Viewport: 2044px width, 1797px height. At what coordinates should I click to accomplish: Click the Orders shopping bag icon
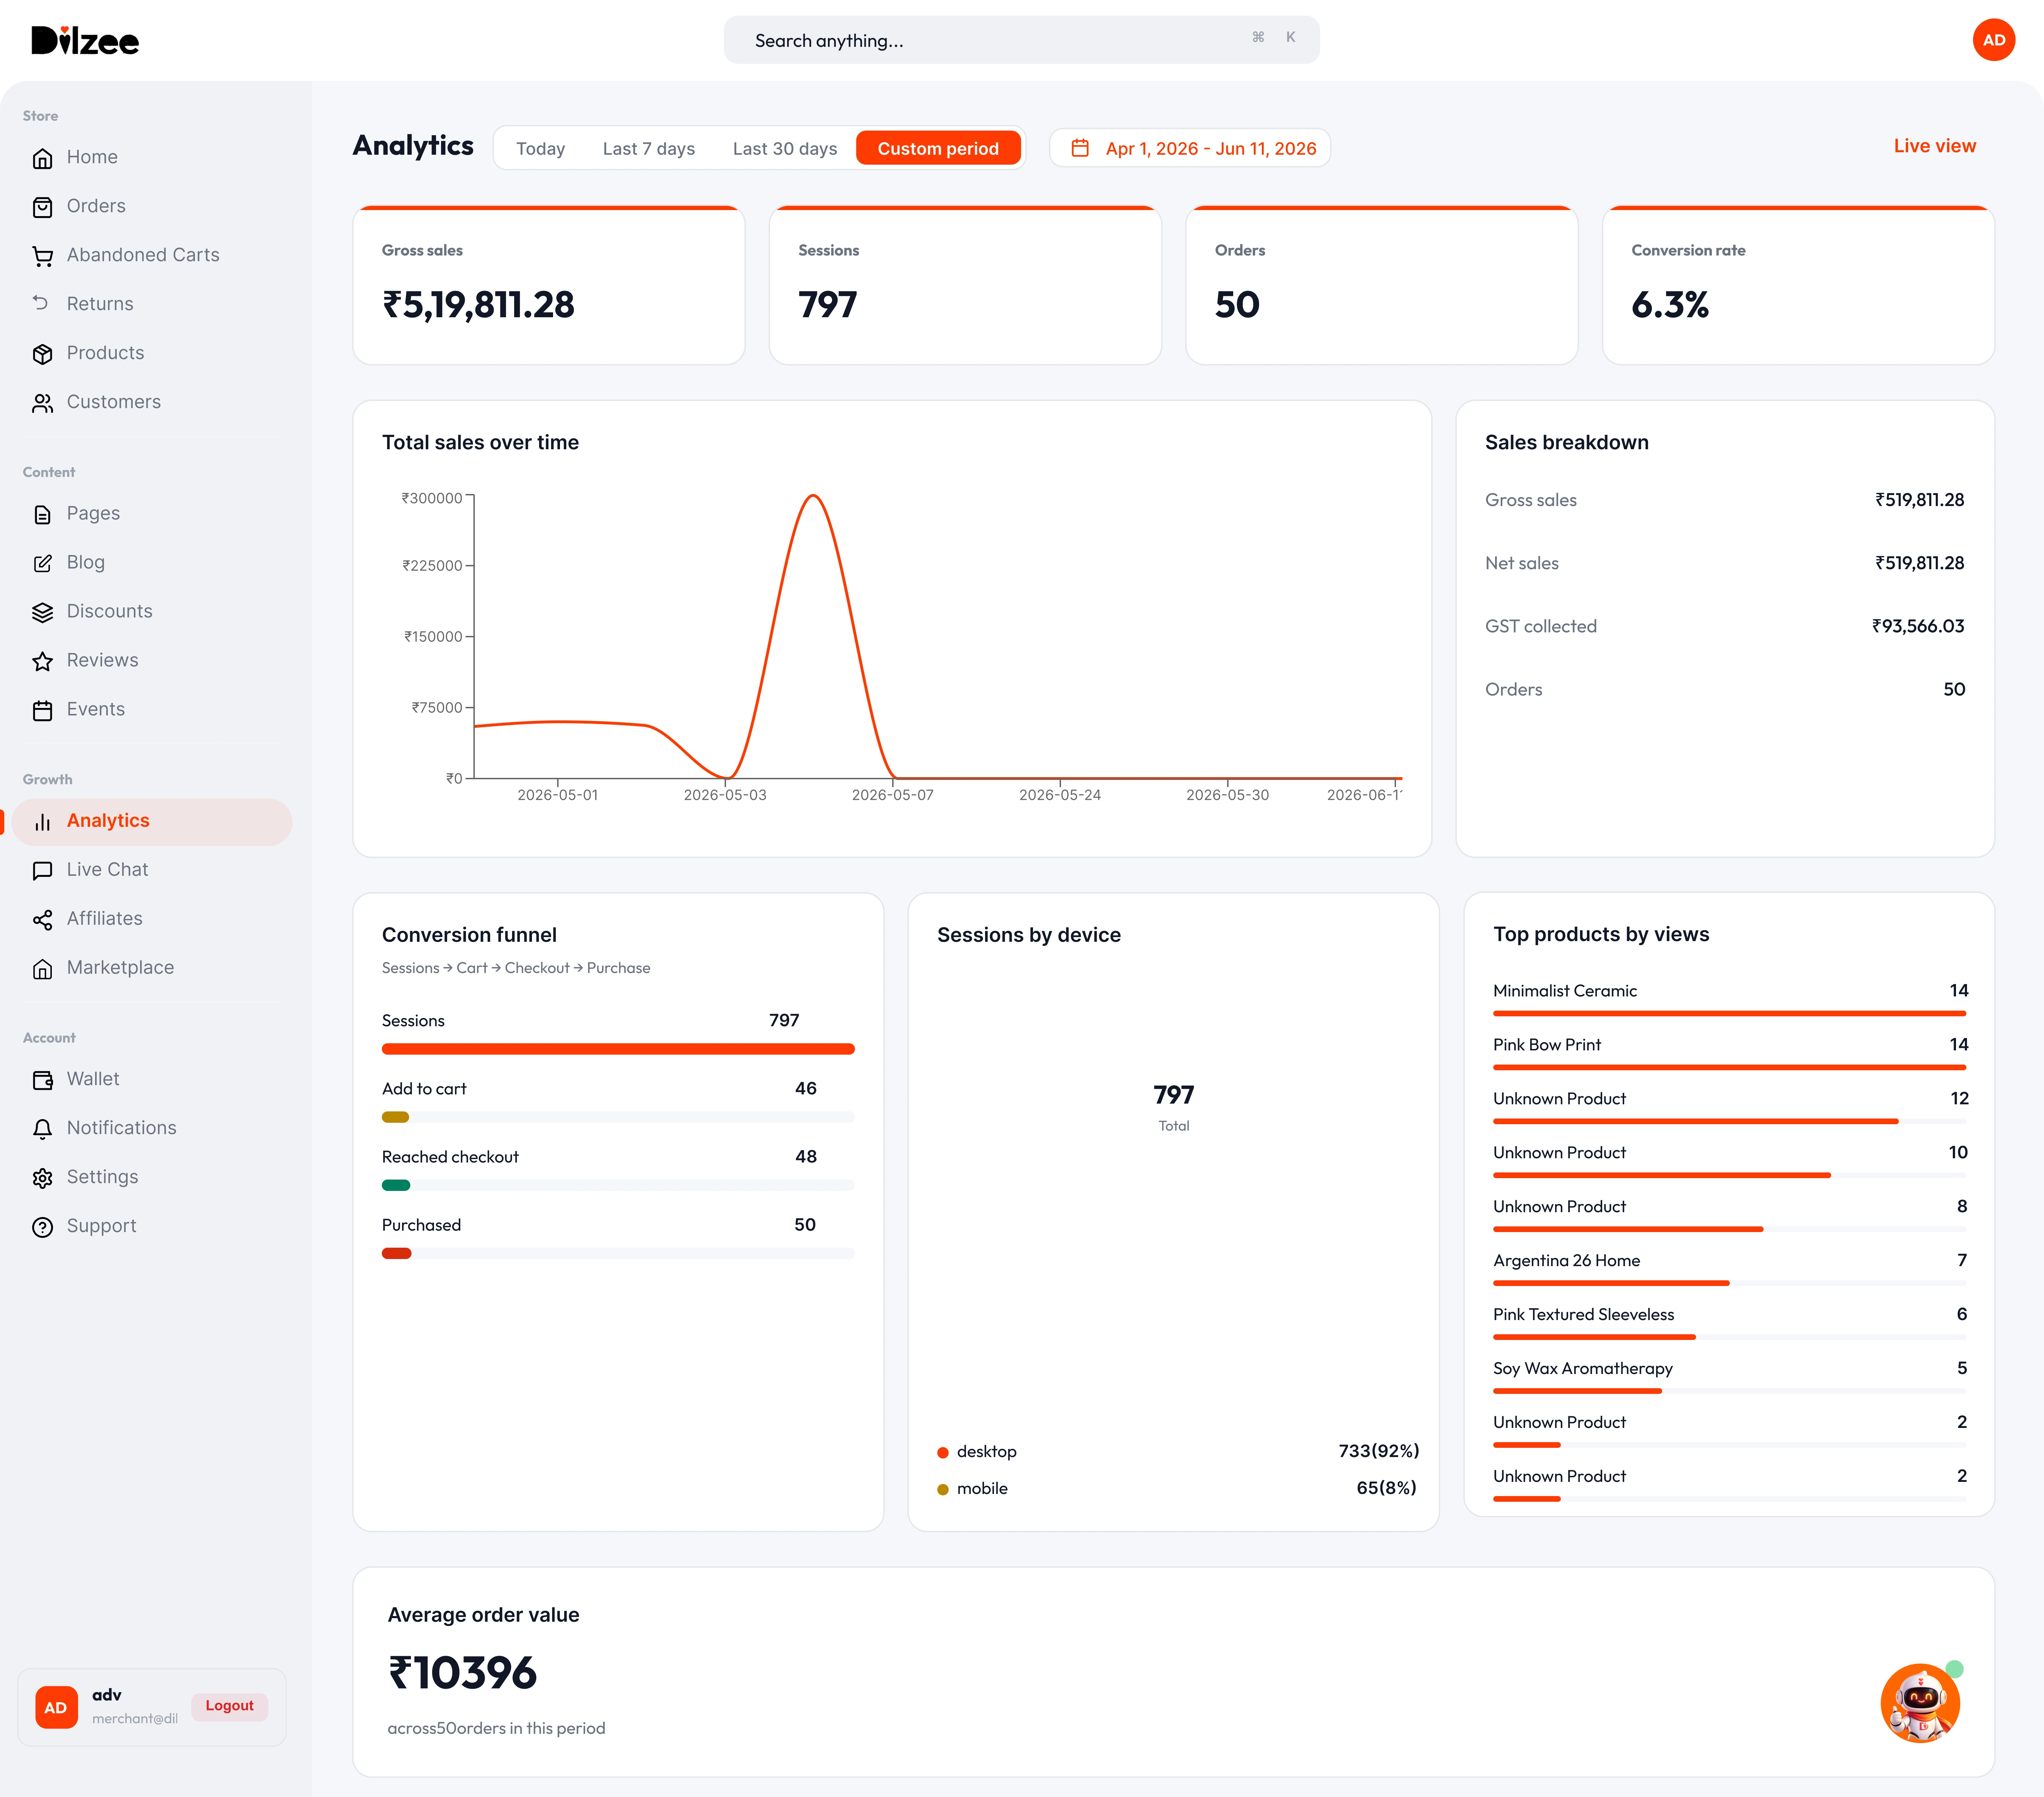[42, 207]
